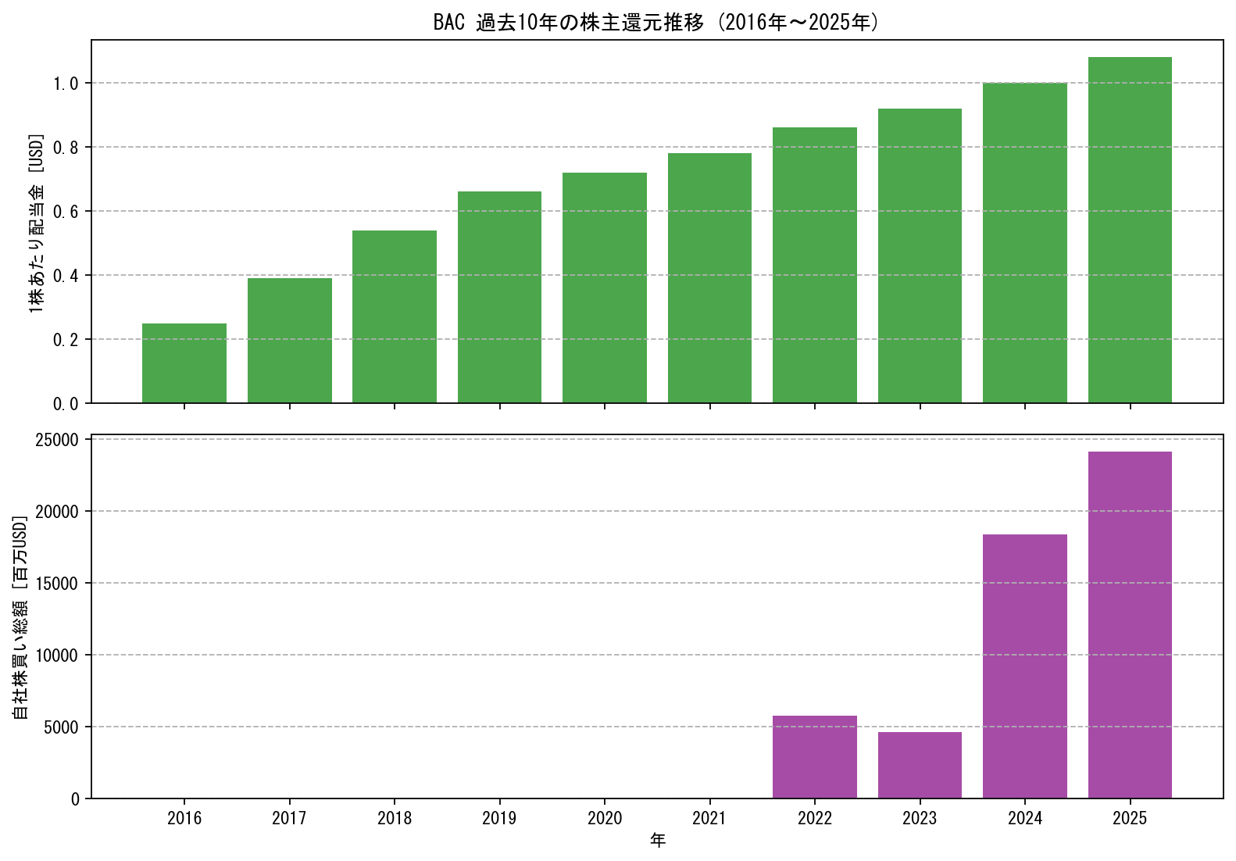Select the "2017" x-axis tick label
The height and width of the screenshot is (861, 1236).
pyautogui.click(x=290, y=818)
